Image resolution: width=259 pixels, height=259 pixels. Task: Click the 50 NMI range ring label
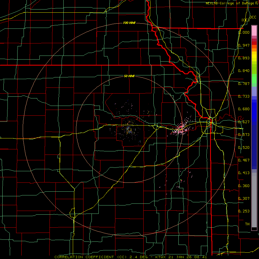coord(129,76)
